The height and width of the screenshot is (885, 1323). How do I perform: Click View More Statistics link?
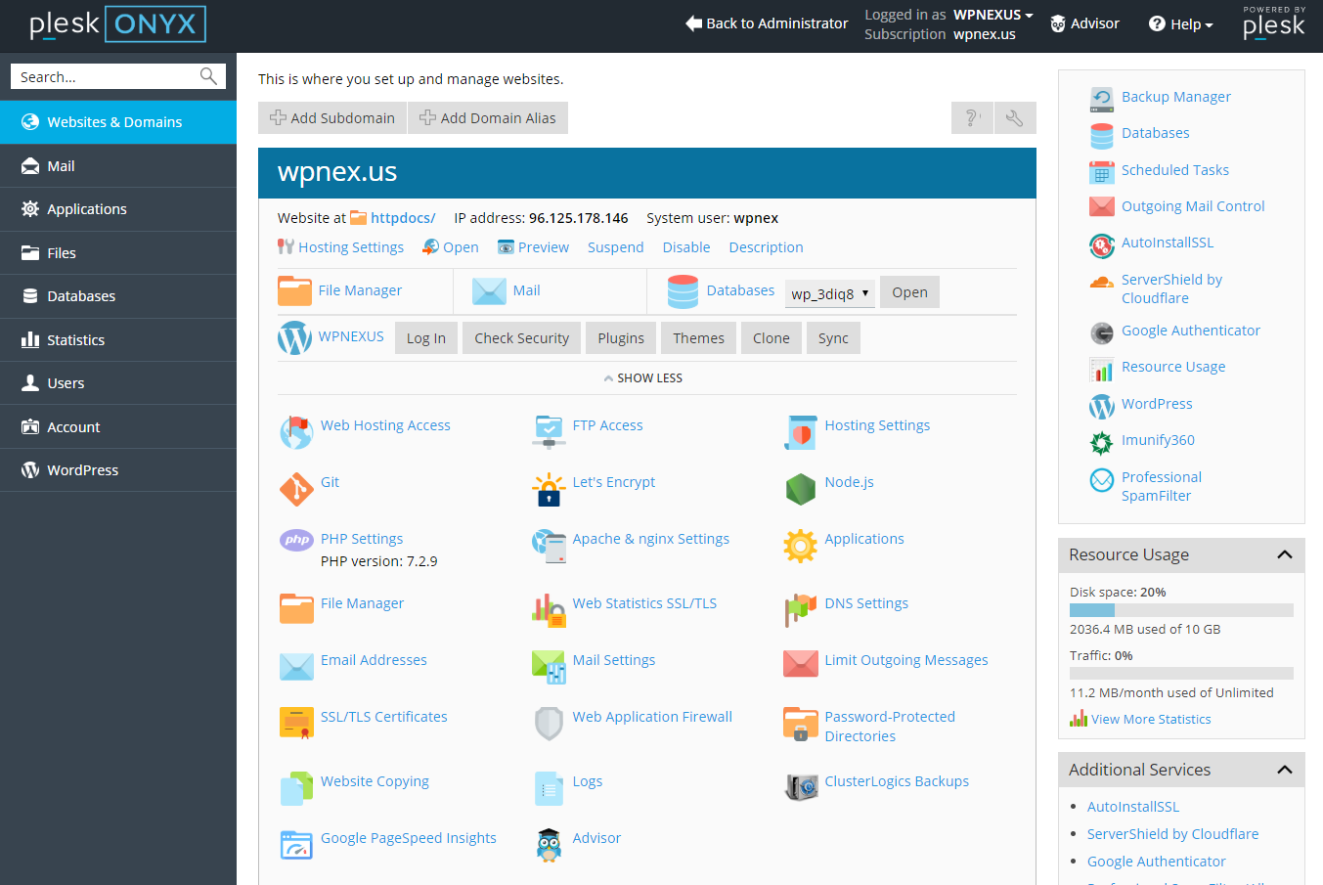(x=1151, y=719)
